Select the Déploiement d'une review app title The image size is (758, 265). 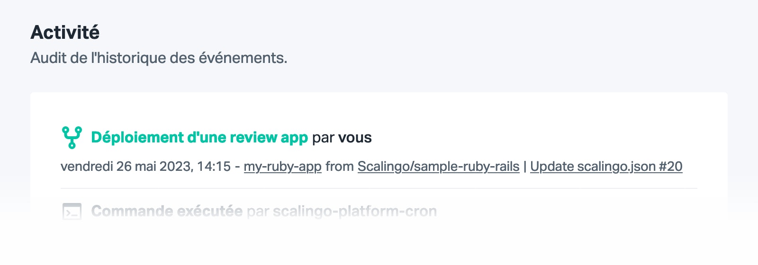[199, 137]
